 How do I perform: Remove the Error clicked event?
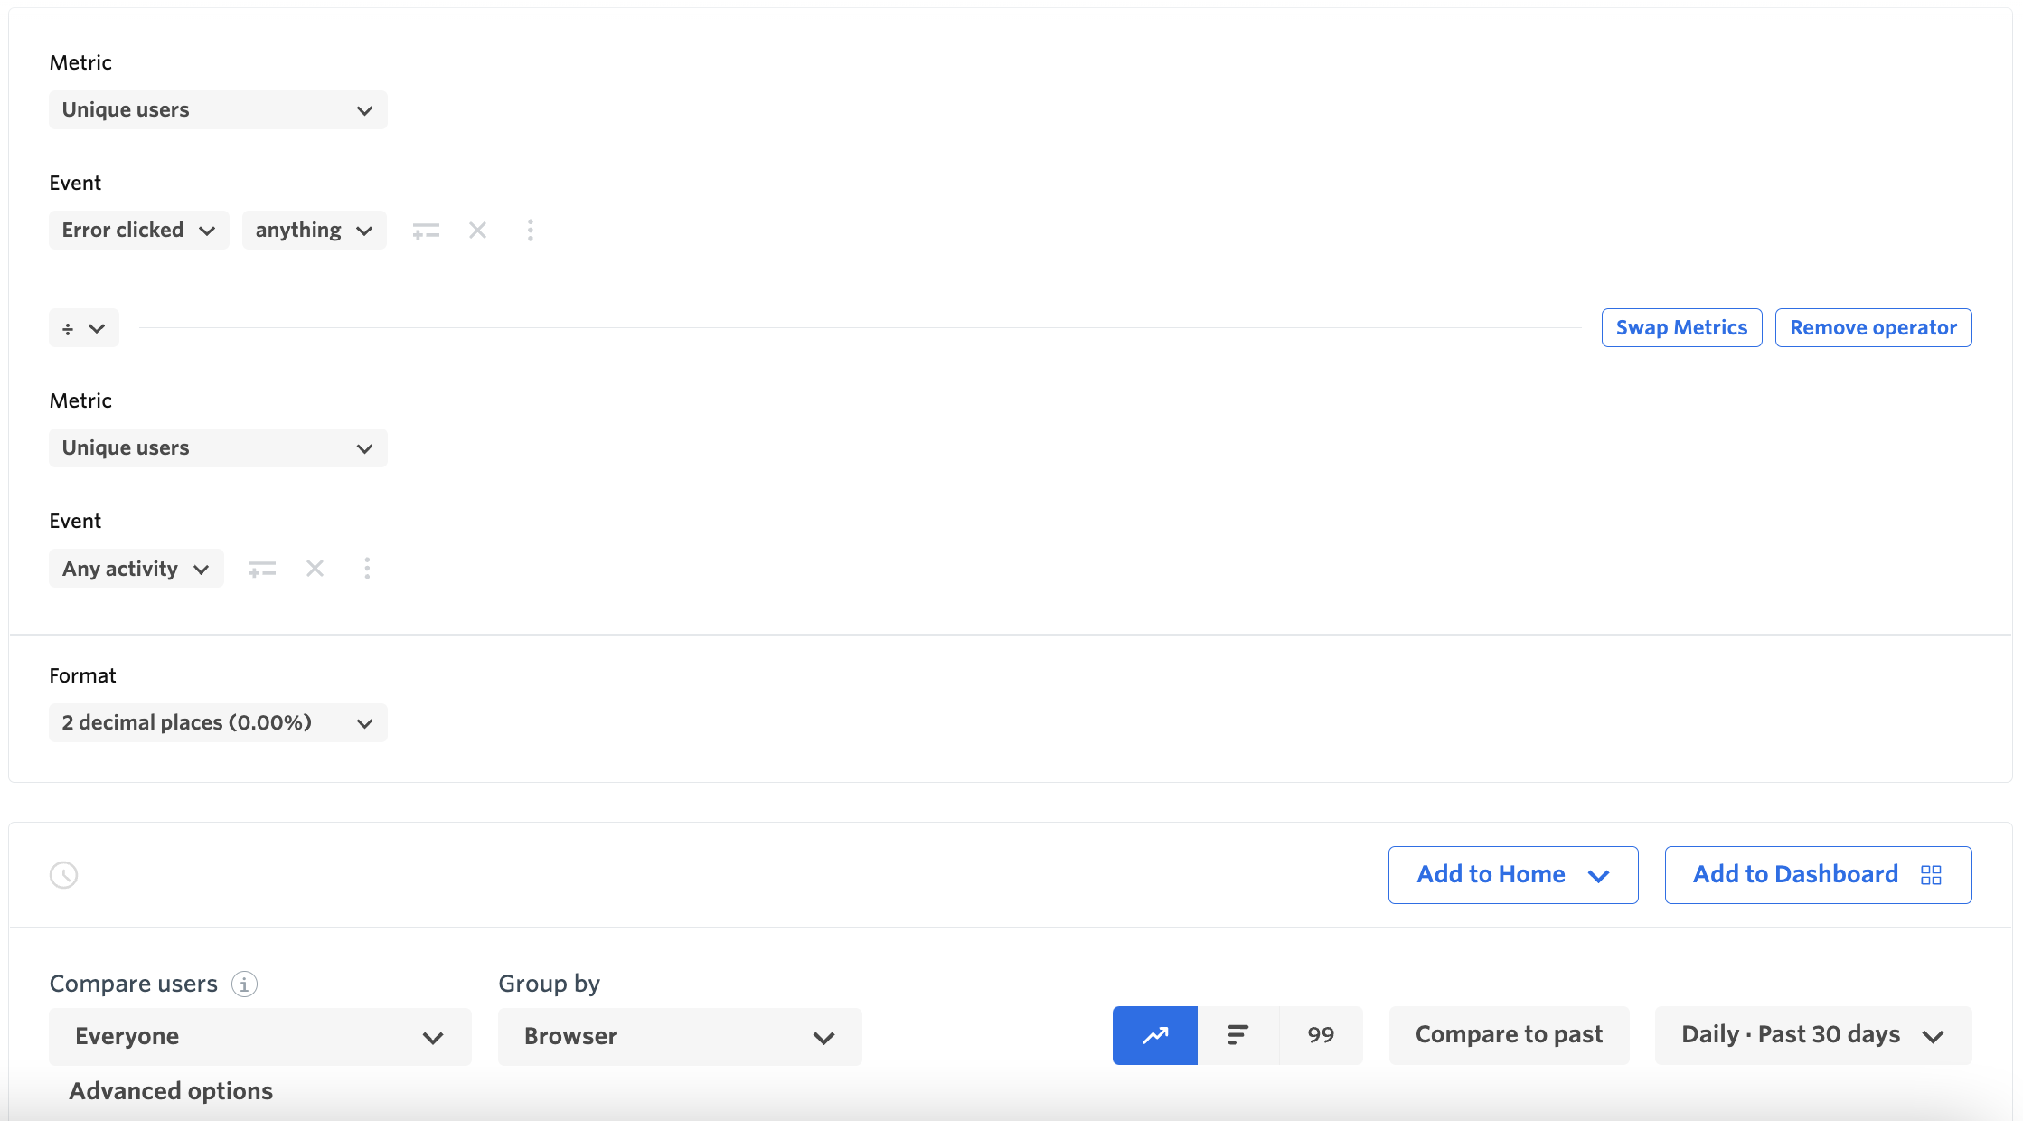click(477, 231)
